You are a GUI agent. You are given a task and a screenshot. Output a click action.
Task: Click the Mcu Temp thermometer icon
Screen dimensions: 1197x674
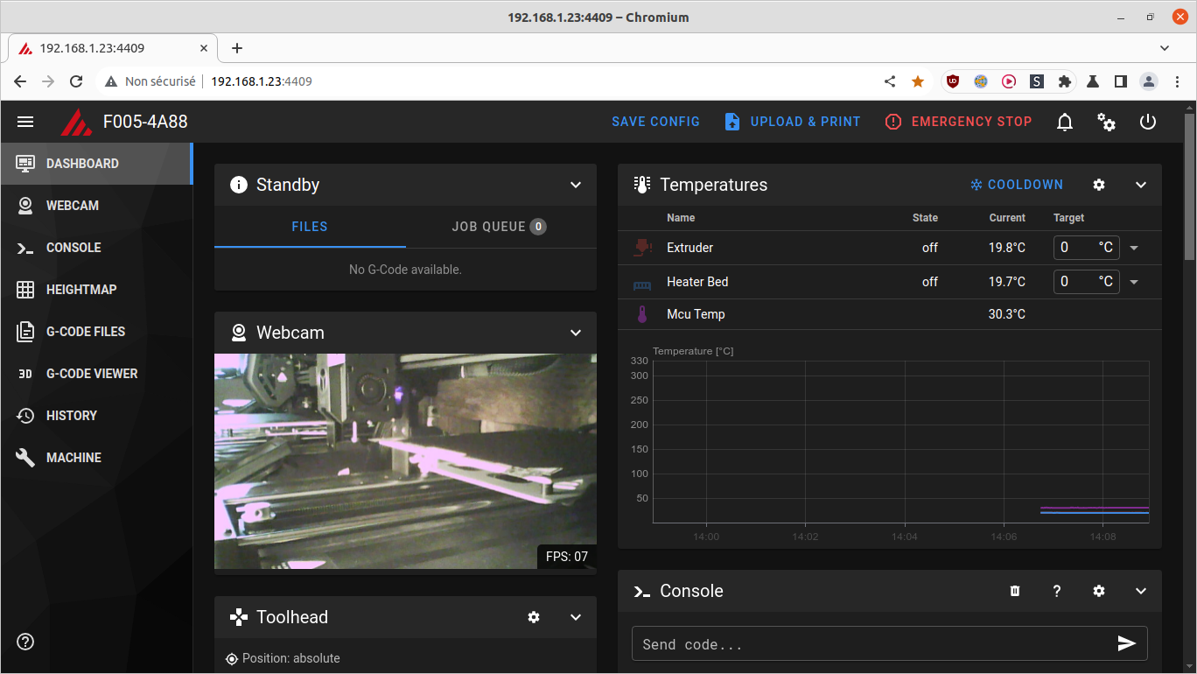(x=642, y=314)
